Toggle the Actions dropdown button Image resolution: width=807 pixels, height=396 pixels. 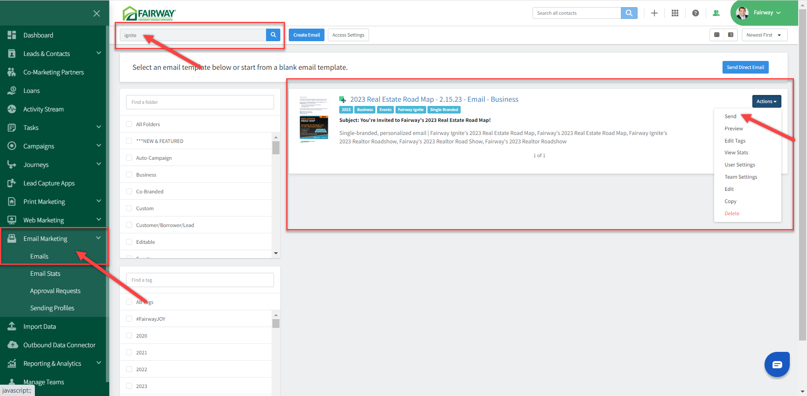(767, 101)
